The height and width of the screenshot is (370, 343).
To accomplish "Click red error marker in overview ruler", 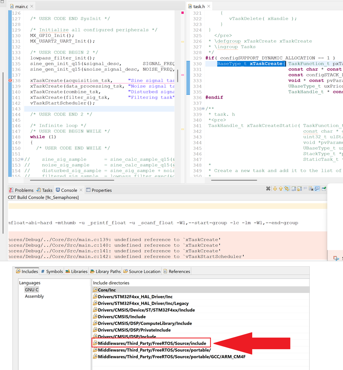I will tap(183, 13).
